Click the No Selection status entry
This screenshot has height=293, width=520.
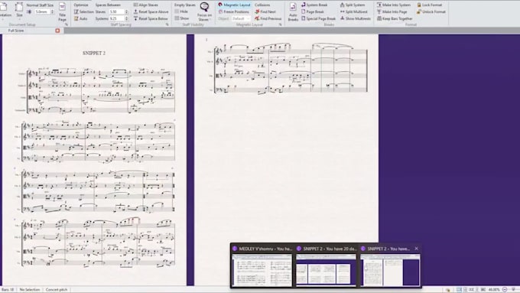tap(30, 290)
